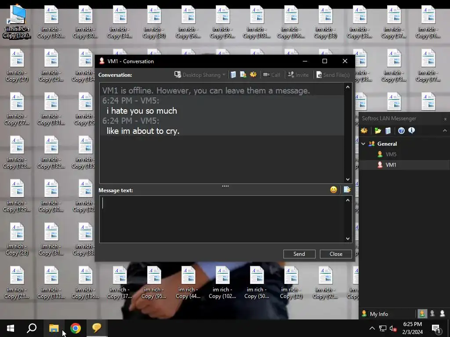Open settings gear in Softros LAN Messenger panel
Image resolution: width=450 pixels, height=337 pixels.
tap(364, 131)
